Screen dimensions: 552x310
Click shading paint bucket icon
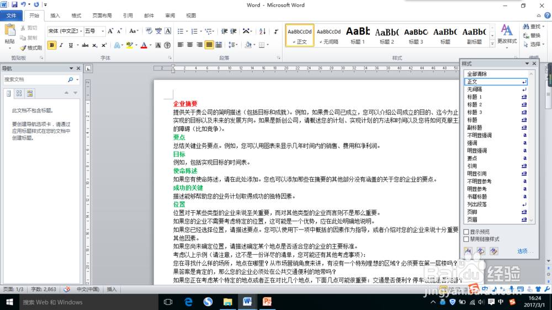248,45
